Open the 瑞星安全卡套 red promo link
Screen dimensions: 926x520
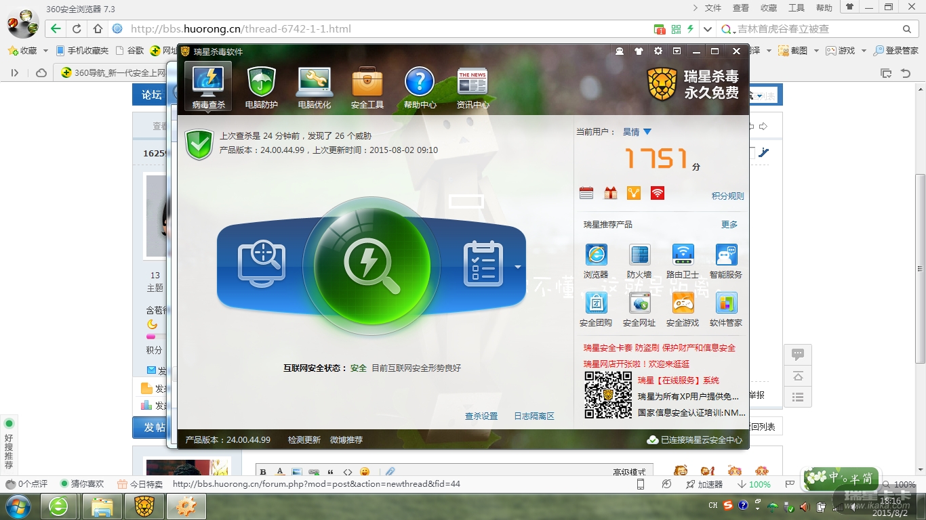click(x=660, y=348)
